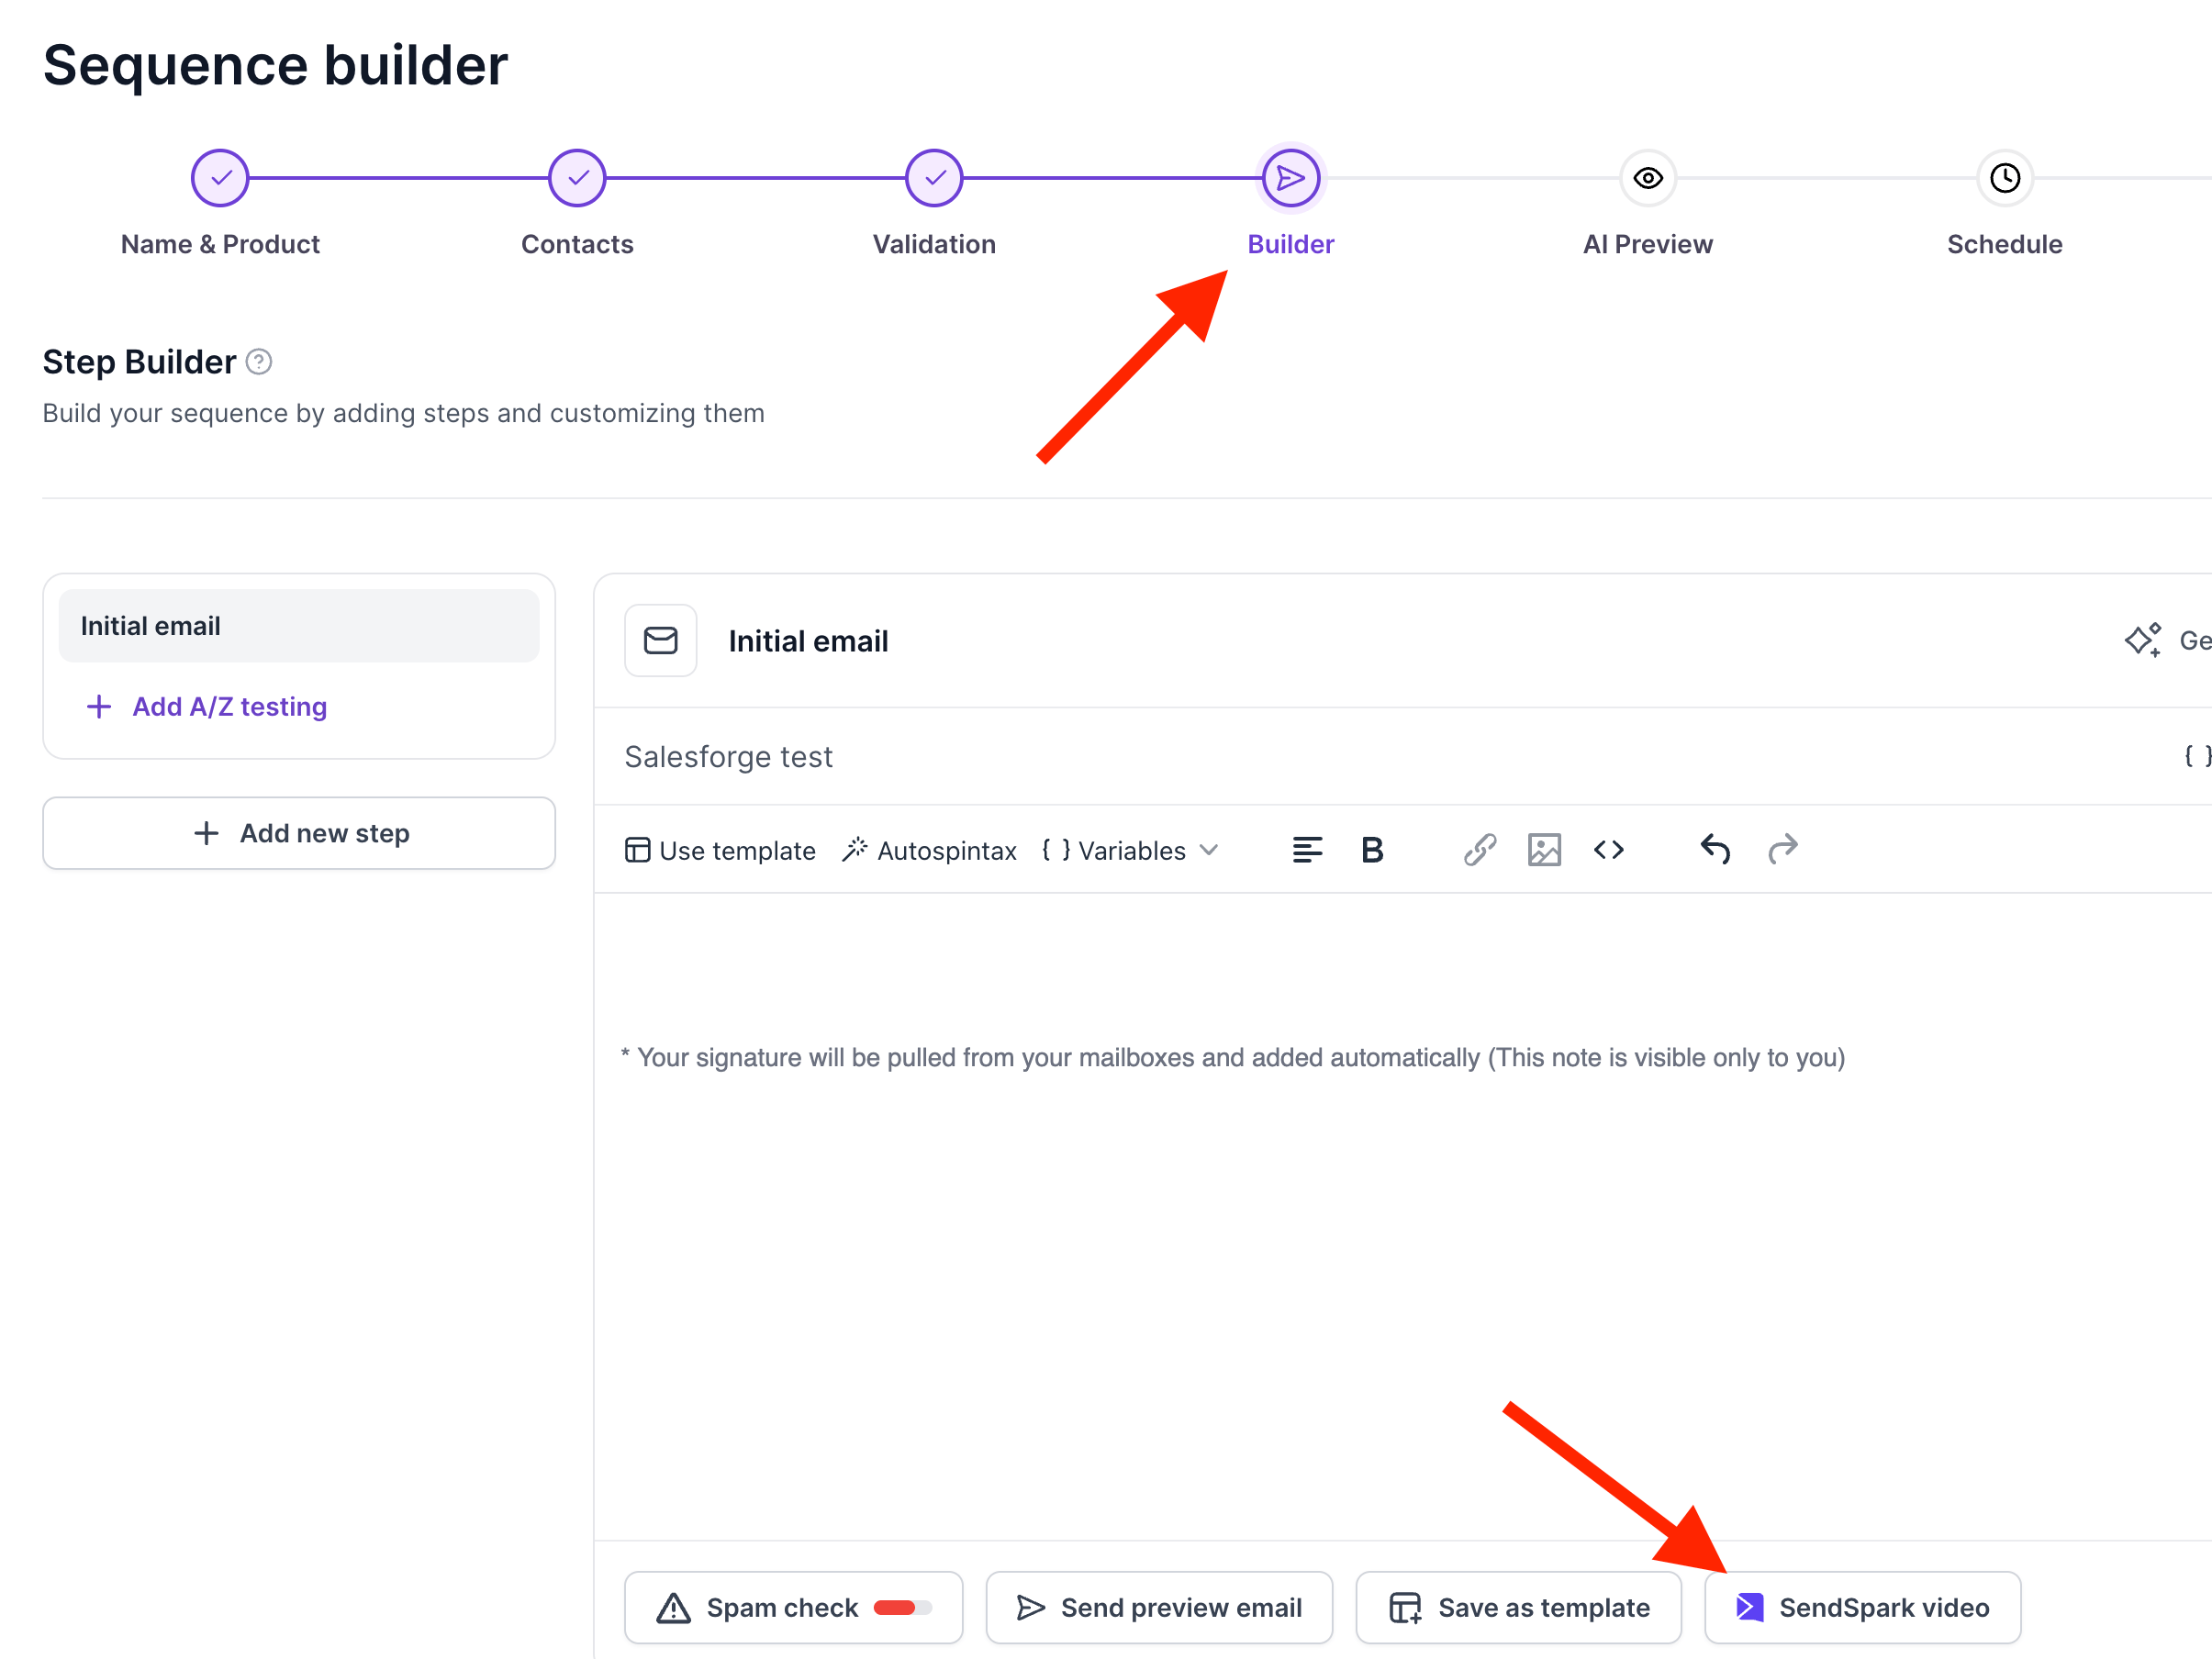Click the signature note text
Image resolution: width=2212 pixels, height=1659 pixels.
1232,1057
